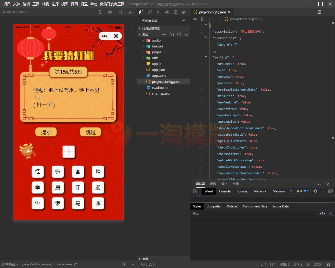Toggle the editor panel document icon

141,12
